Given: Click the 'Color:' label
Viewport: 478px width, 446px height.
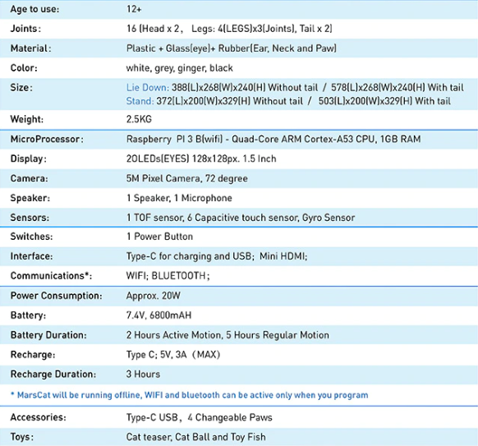Looking at the screenshot, I should (x=24, y=67).
